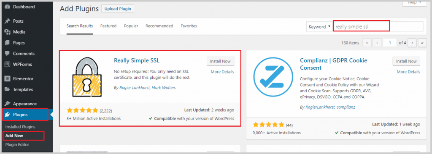Jump to last results page
432x154 pixels.
coord(422,43)
